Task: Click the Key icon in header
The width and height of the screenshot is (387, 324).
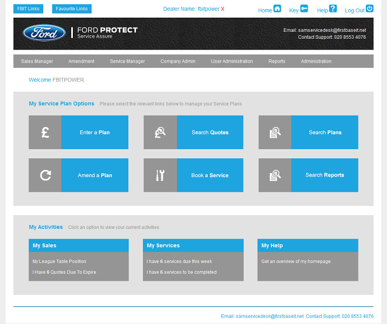Action: click(304, 9)
